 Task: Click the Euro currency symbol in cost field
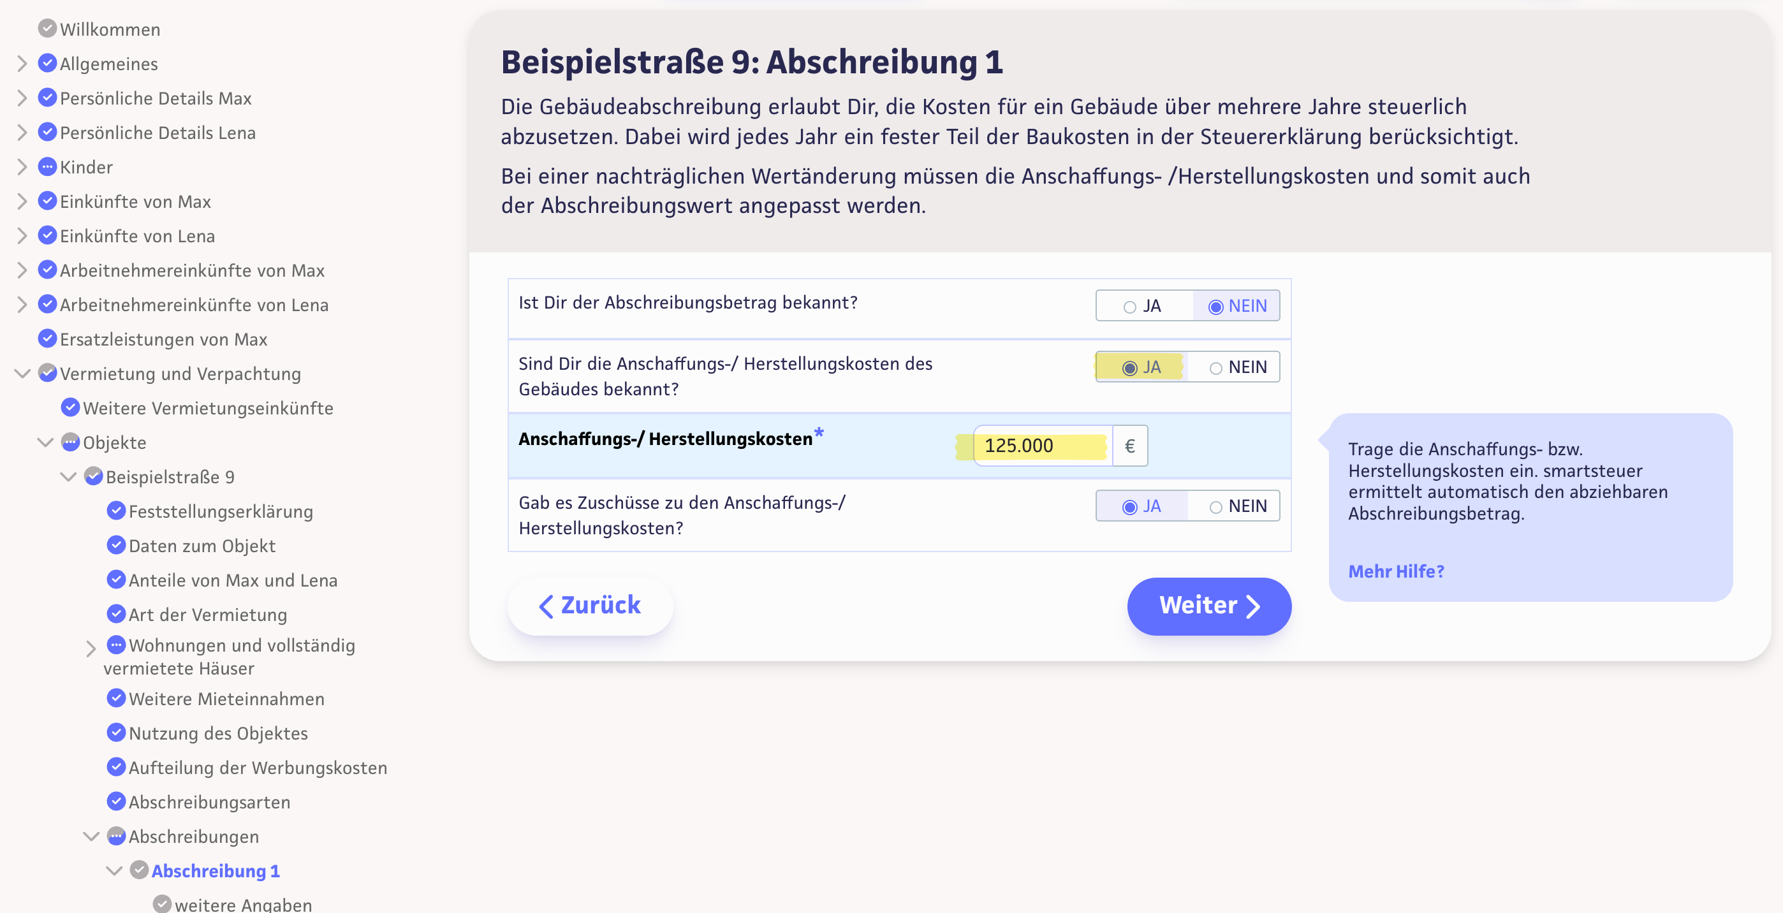(1129, 446)
